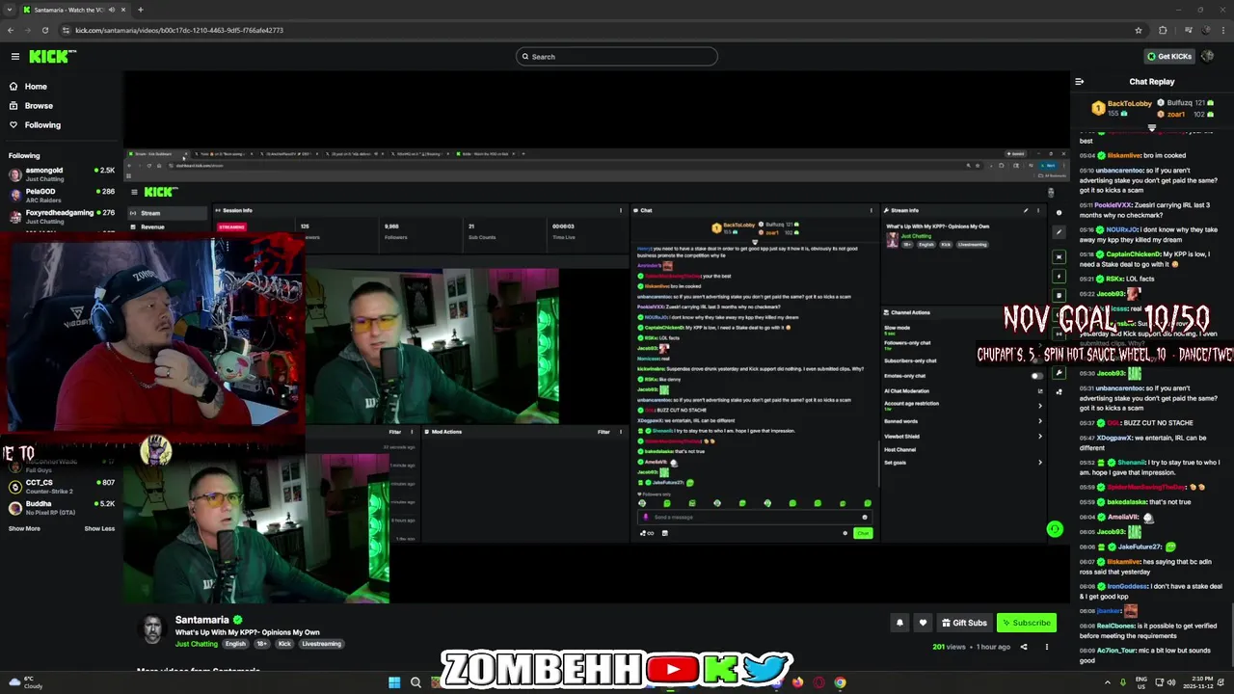Open dashboard Chat panel options dots
Viewport: 1234px width, 694px height.
pos(872,210)
